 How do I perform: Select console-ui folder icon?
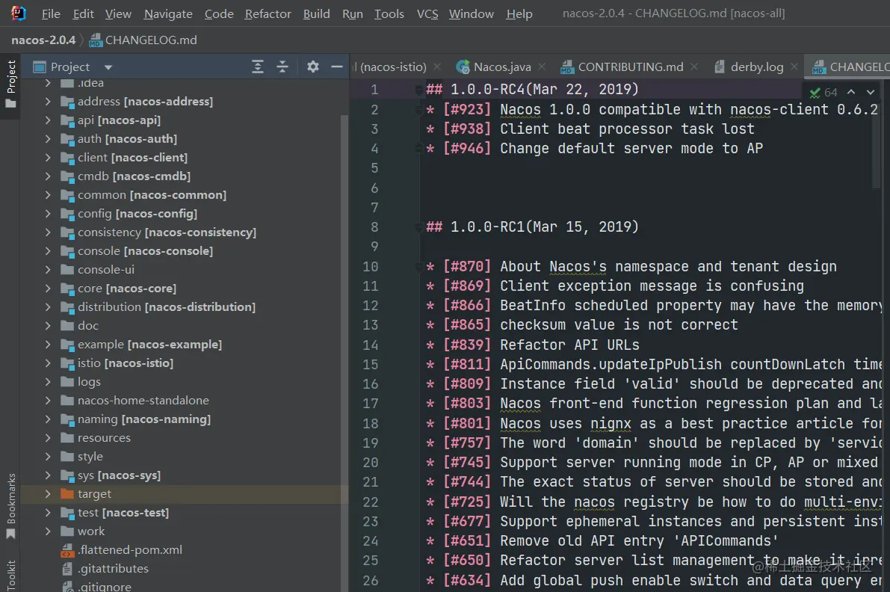pos(67,270)
